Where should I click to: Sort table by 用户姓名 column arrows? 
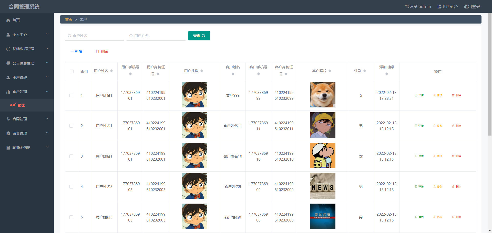(111, 71)
